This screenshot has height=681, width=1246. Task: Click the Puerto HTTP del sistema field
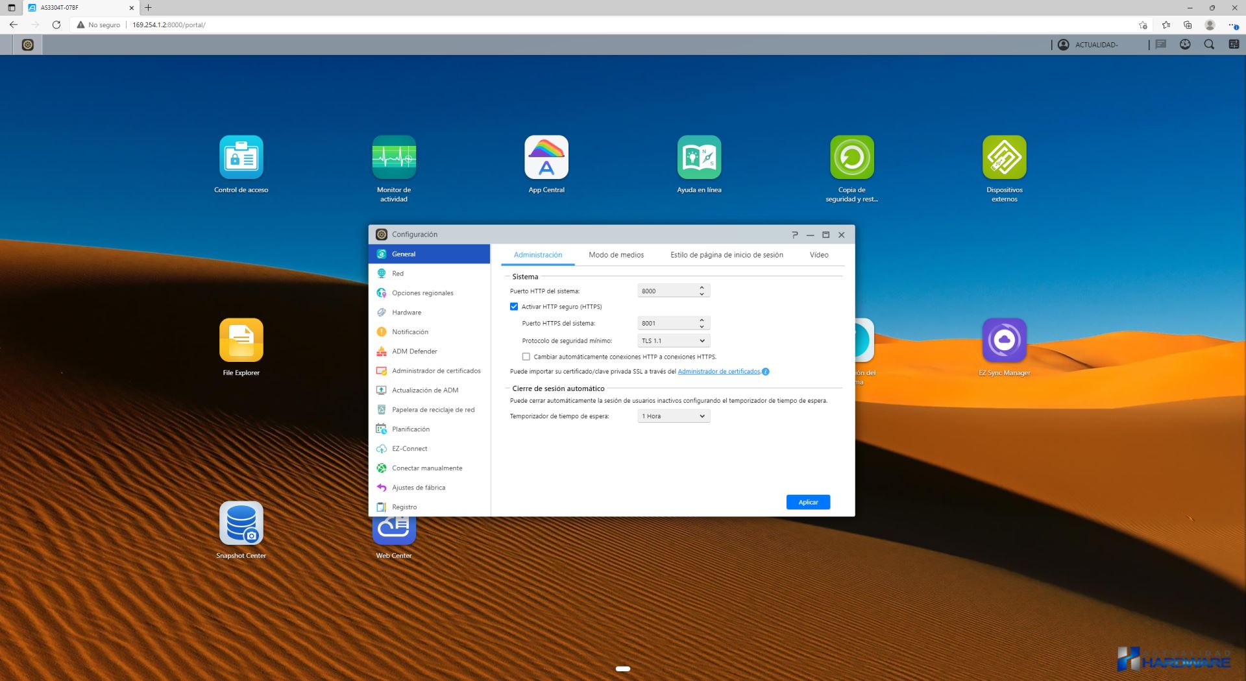[667, 291]
